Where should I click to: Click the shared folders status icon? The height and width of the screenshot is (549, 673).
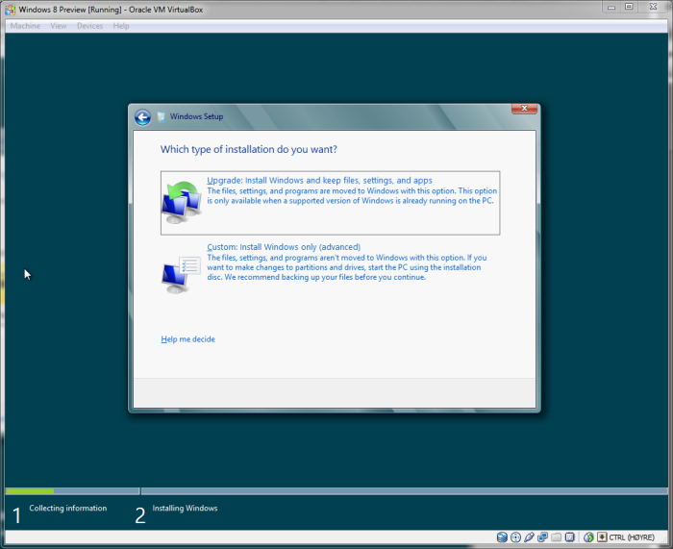point(557,537)
